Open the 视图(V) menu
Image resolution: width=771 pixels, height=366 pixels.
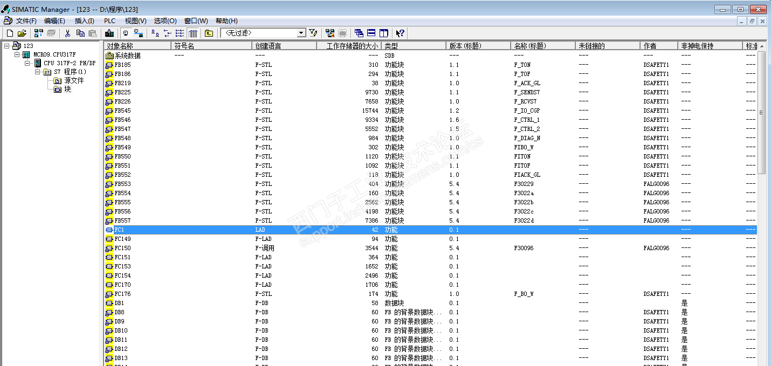[135, 20]
